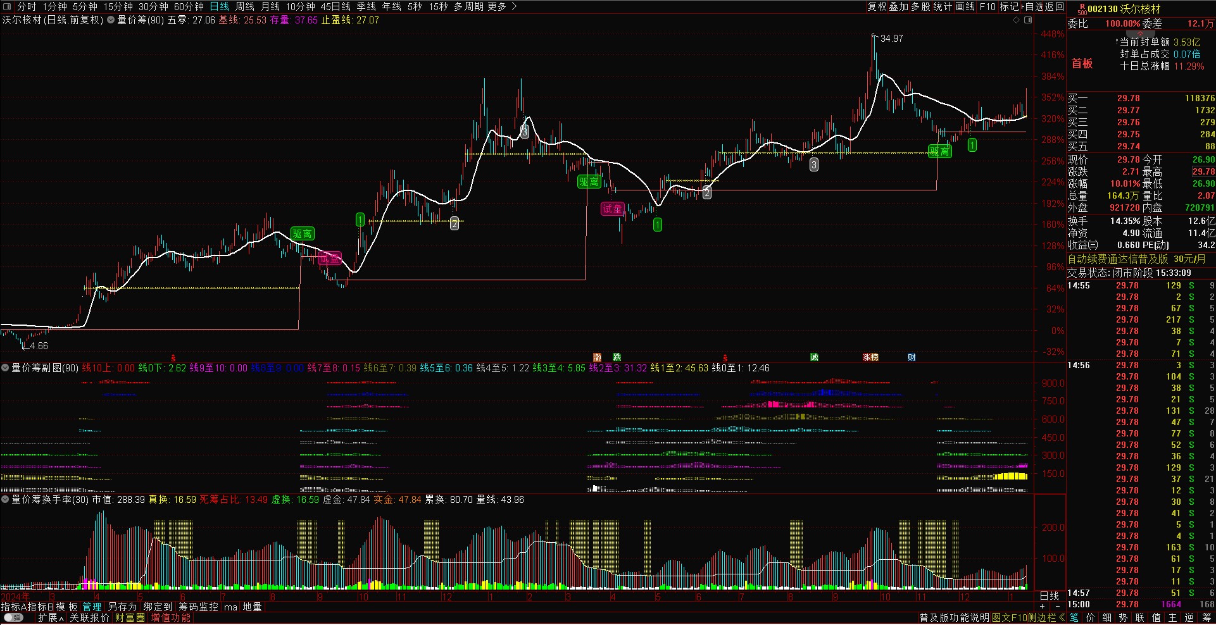Screen dimensions: 1216x625
Task: Switch to the 5分钟 period tab
Action: click(x=85, y=6)
